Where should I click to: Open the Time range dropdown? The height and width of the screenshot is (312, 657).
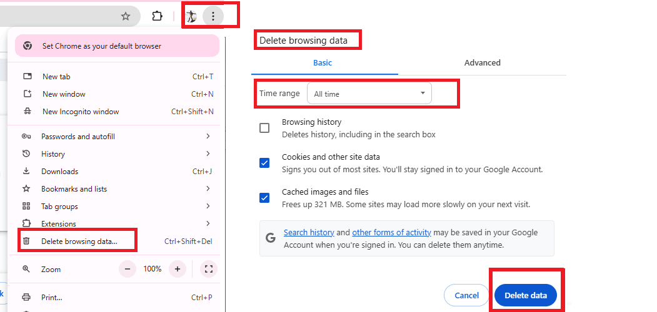pos(369,94)
